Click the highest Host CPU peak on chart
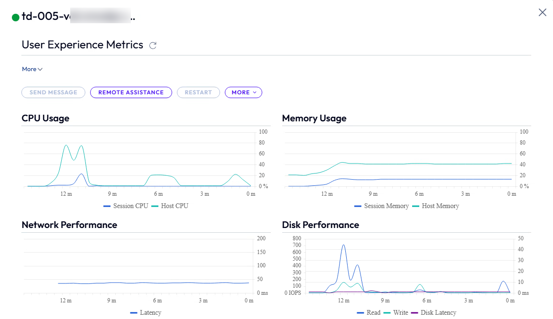 pos(66,145)
